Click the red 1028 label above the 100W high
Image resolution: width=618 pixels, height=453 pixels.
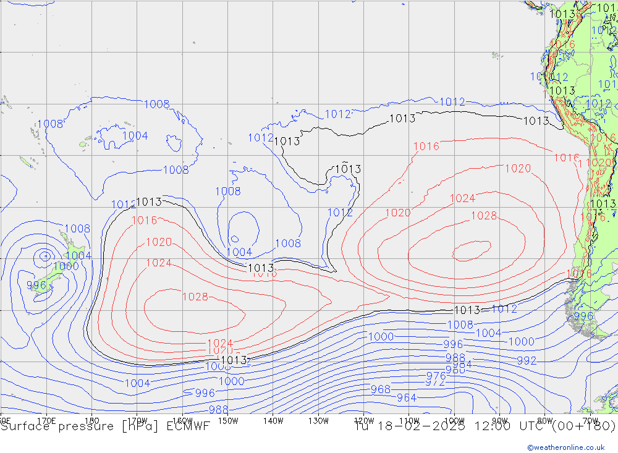484,216
